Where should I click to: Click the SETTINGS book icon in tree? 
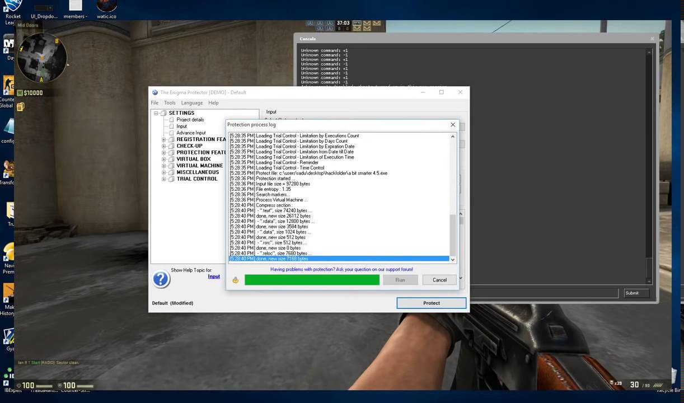[x=164, y=113]
